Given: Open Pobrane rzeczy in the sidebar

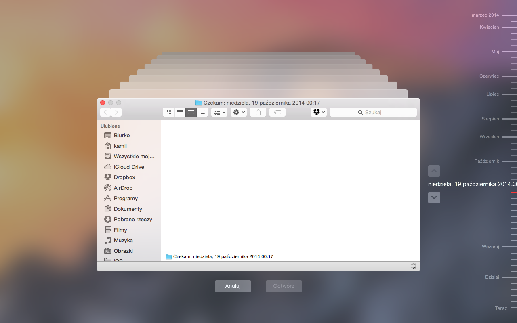Looking at the screenshot, I should tap(128, 219).
